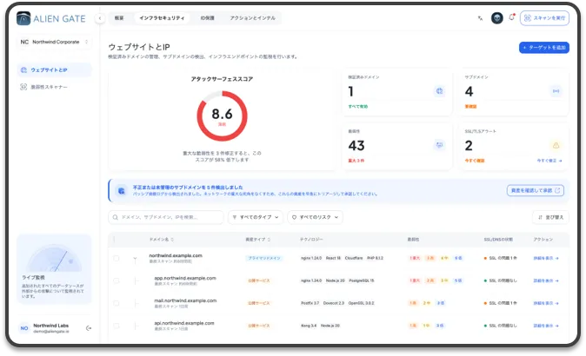
Task: Switch to the first overview tab
Action: coord(119,18)
